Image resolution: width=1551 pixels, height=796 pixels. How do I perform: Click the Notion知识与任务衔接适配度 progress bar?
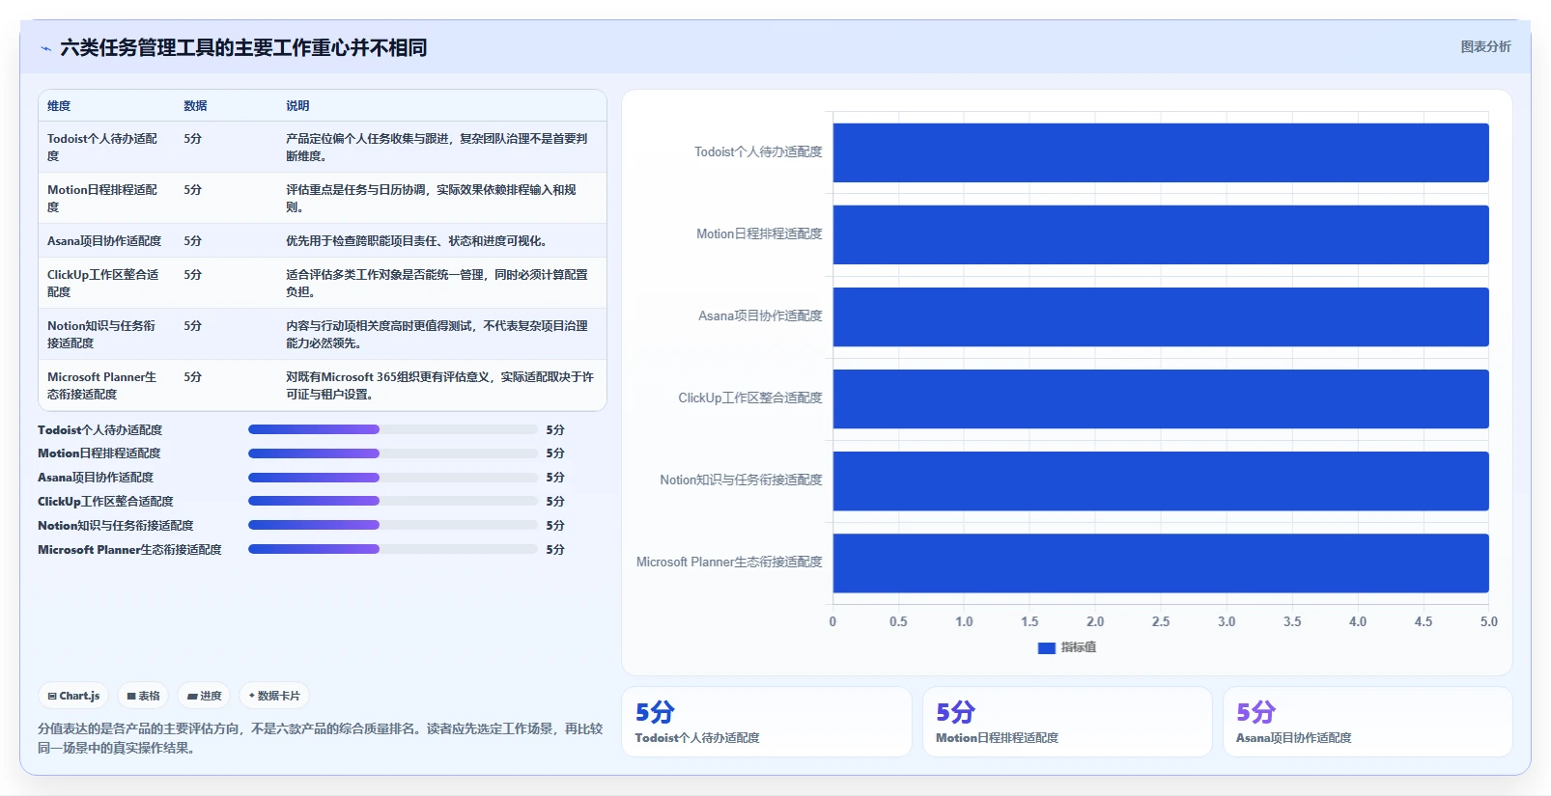click(x=393, y=525)
